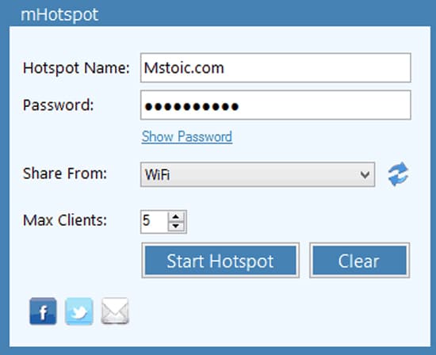Click the mHotspot title text
436x355 pixels.
[x=59, y=15]
